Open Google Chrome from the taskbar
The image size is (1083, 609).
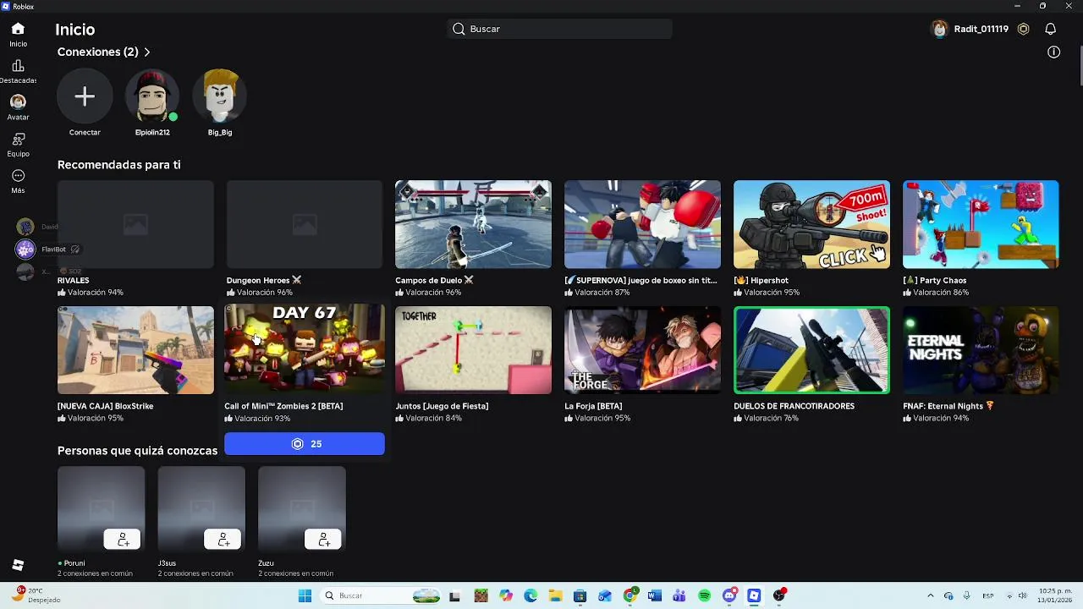click(x=629, y=595)
